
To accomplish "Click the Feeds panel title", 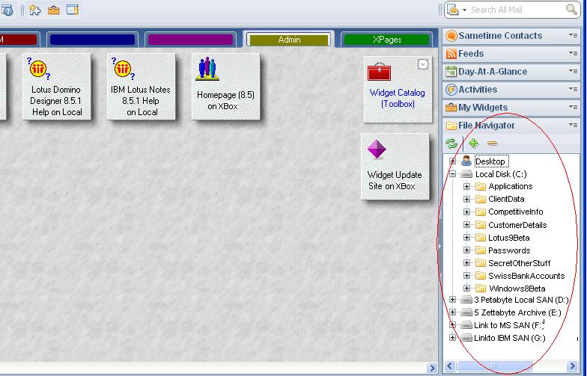I will 471,54.
